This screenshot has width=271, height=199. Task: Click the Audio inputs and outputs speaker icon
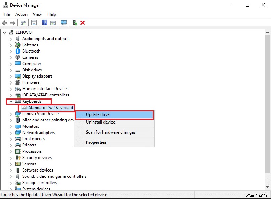[x=18, y=39]
